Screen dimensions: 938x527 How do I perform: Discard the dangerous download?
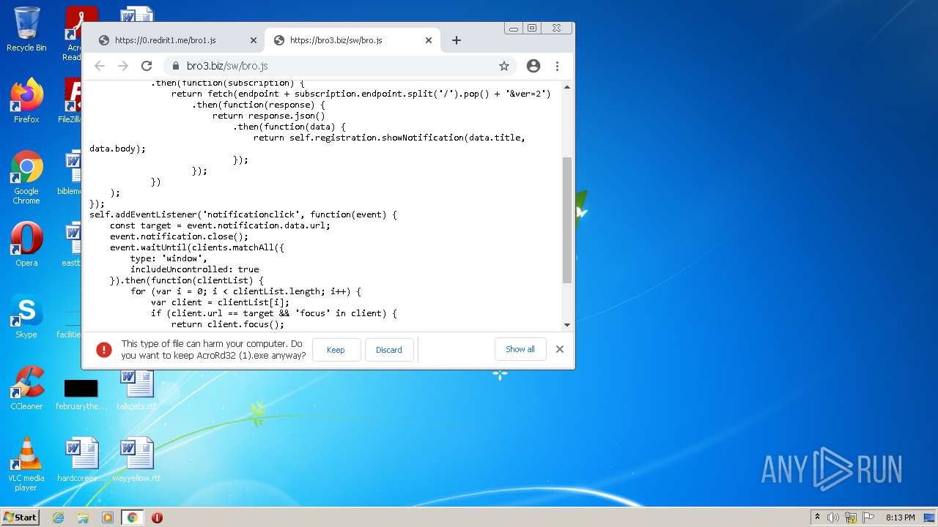[x=389, y=350]
